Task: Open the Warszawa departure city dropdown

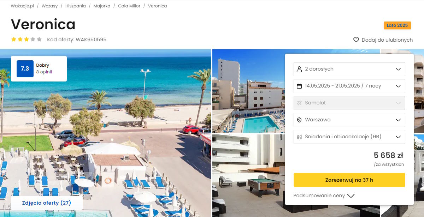Action: pos(349,120)
